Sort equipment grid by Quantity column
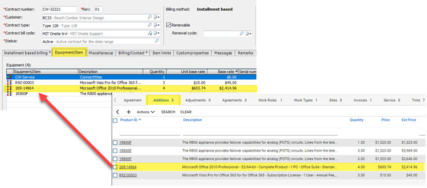Image resolution: width=427 pixels, height=188 pixels. coord(155,71)
